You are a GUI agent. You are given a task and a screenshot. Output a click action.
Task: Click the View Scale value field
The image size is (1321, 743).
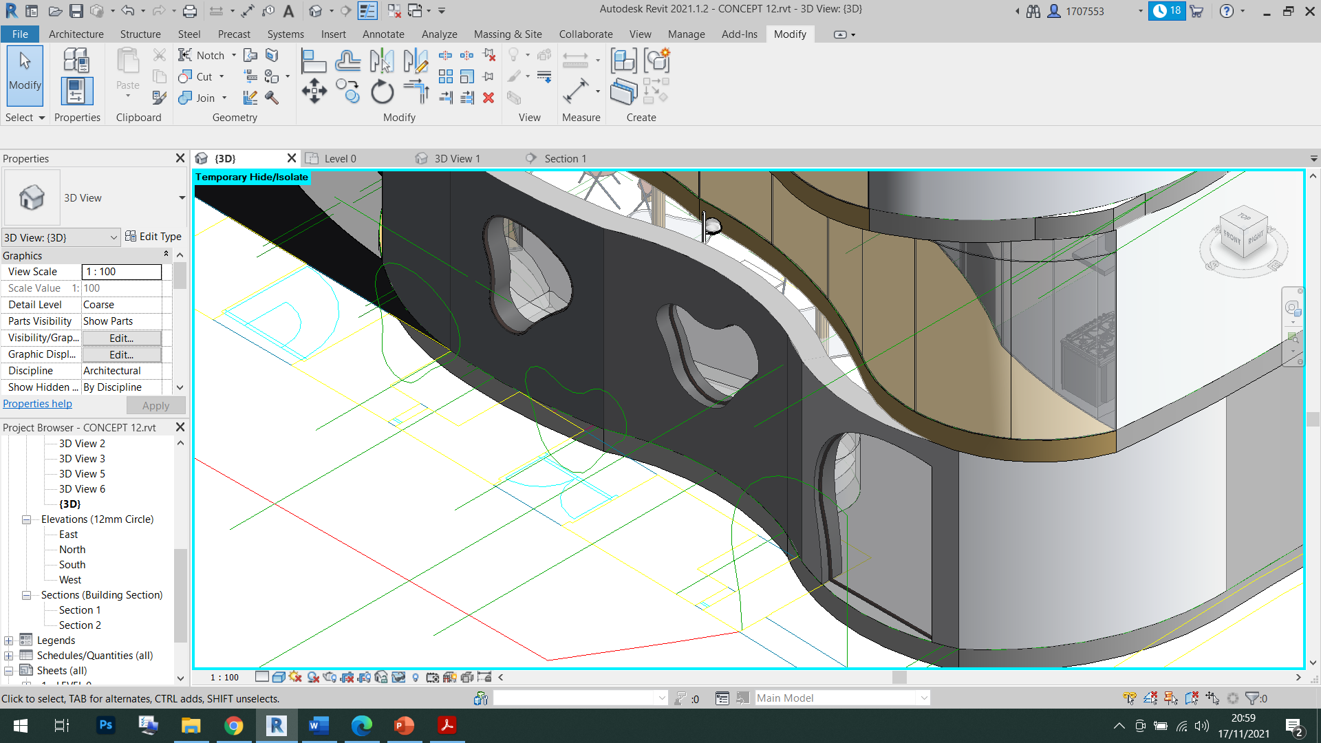pos(122,272)
